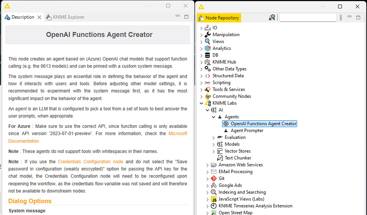Image resolution: width=367 pixels, height=215 pixels.
Task: Click the System message option label
Action: pyautogui.click(x=27, y=211)
